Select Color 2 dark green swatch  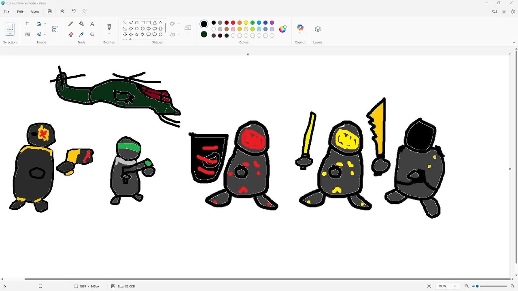coord(204,34)
